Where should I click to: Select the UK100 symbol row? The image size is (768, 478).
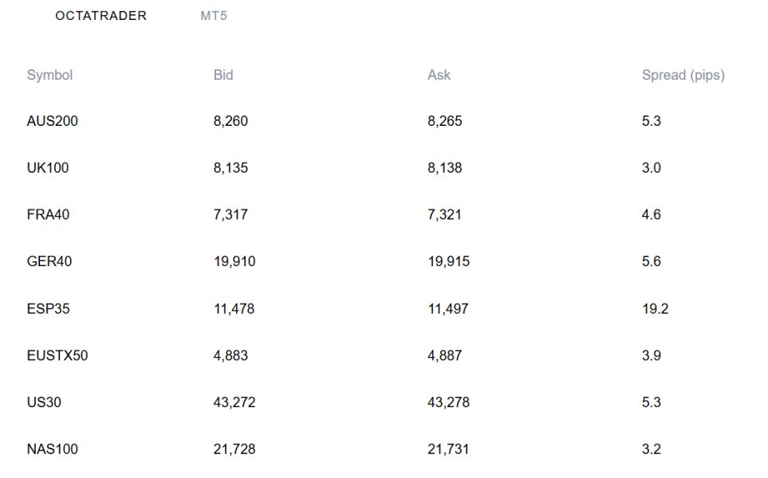point(48,168)
